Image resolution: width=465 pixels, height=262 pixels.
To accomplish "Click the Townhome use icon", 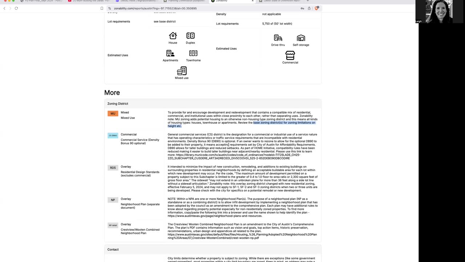I will click(193, 53).
